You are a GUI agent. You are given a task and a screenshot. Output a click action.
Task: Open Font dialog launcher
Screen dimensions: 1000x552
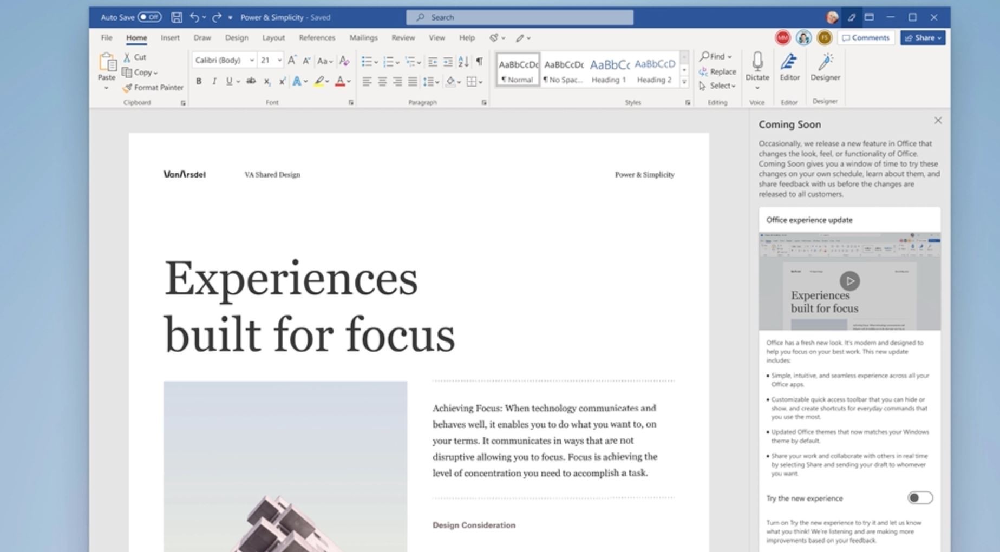coord(351,102)
